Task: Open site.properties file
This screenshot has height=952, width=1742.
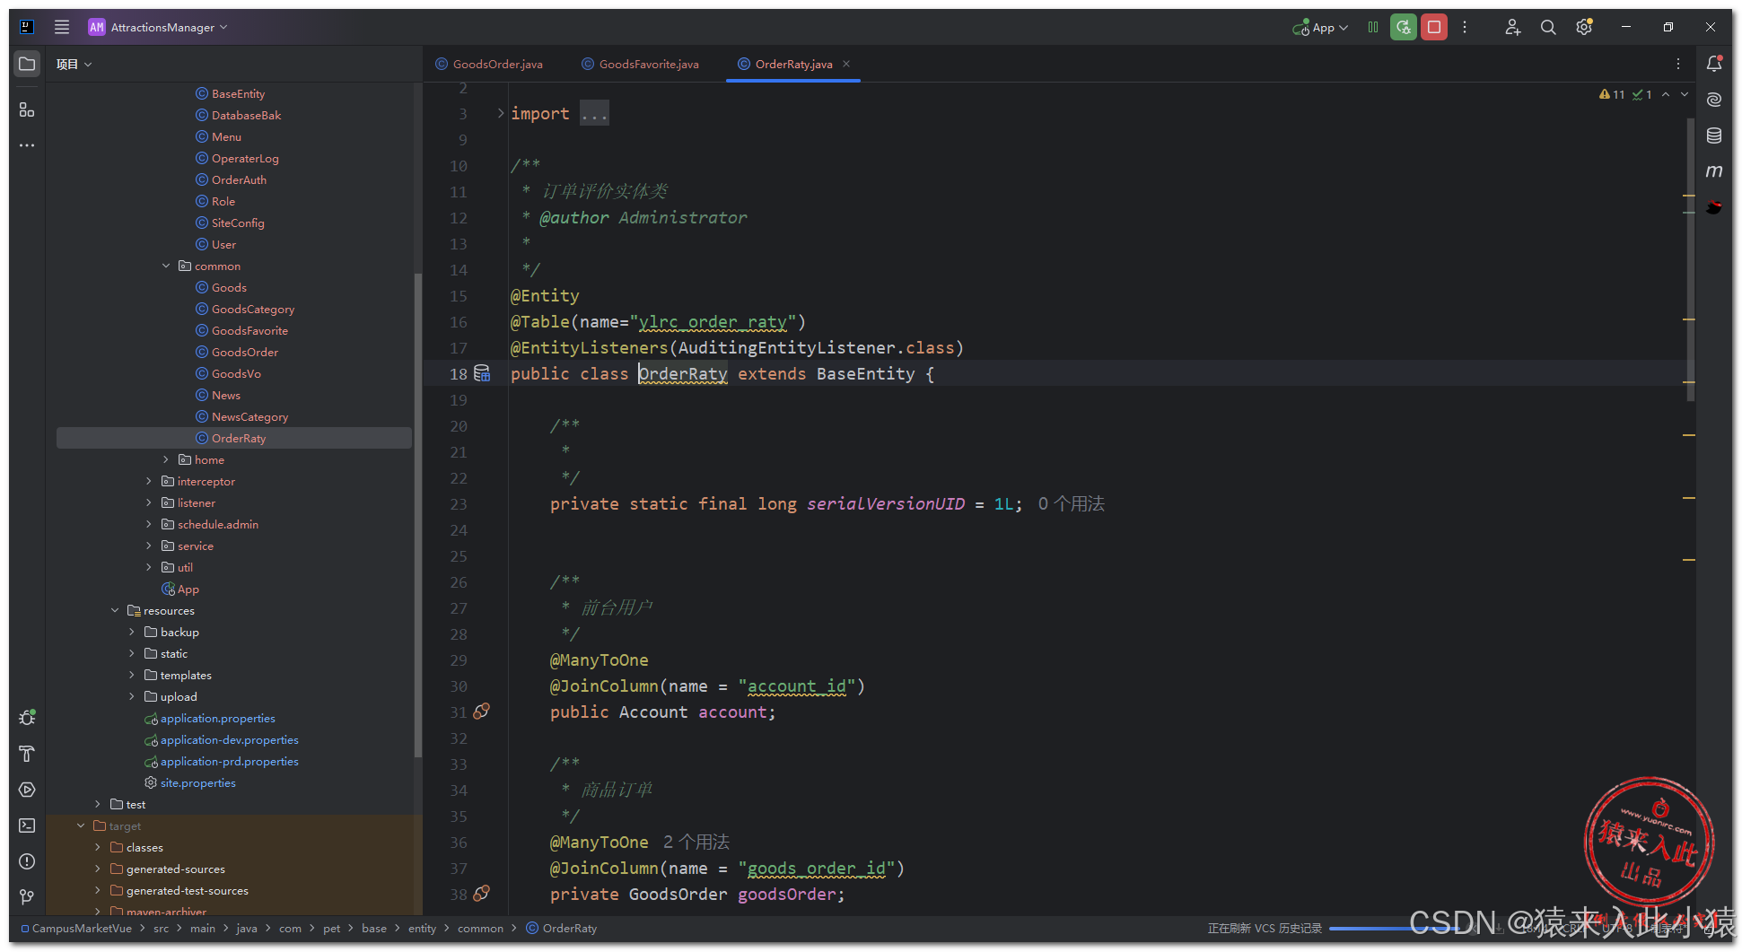Action: pyautogui.click(x=197, y=782)
